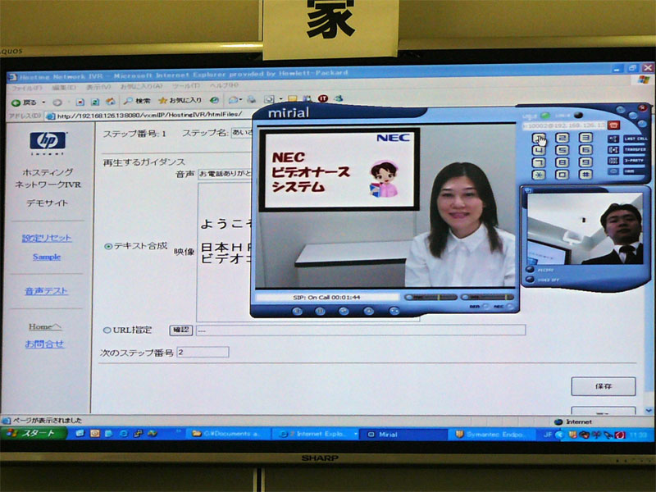This screenshot has height=492, width=656.
Task: Toggle RECORD in Mirial self-view panel
Action: (530, 270)
